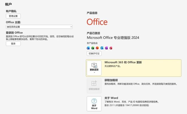Click the PowerPoint product icon
The height and width of the screenshot is (114, 187).
(x=97, y=48)
